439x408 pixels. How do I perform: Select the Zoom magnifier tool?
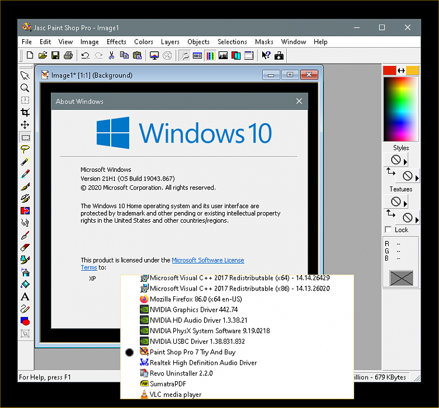click(25, 88)
